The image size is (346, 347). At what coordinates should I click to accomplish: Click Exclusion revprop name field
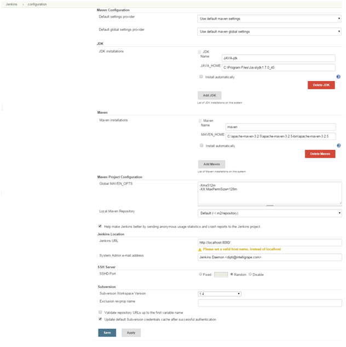click(x=270, y=303)
